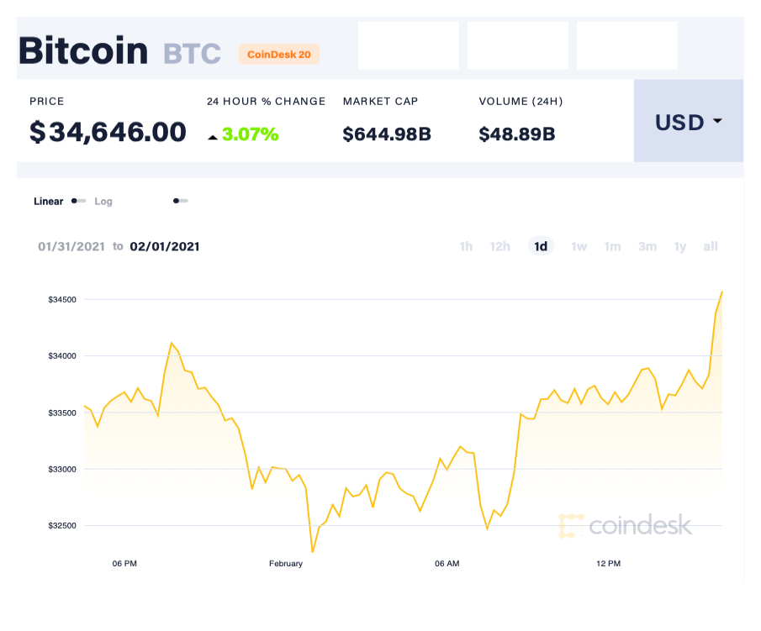Viewport: 761px width, 631px height.
Task: Select the 1y time range
Action: pyautogui.click(x=680, y=246)
